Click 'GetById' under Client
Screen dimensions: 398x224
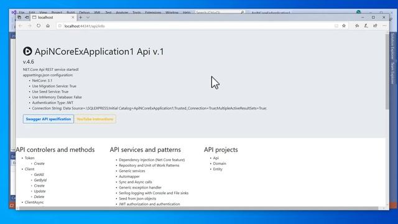pos(40,180)
